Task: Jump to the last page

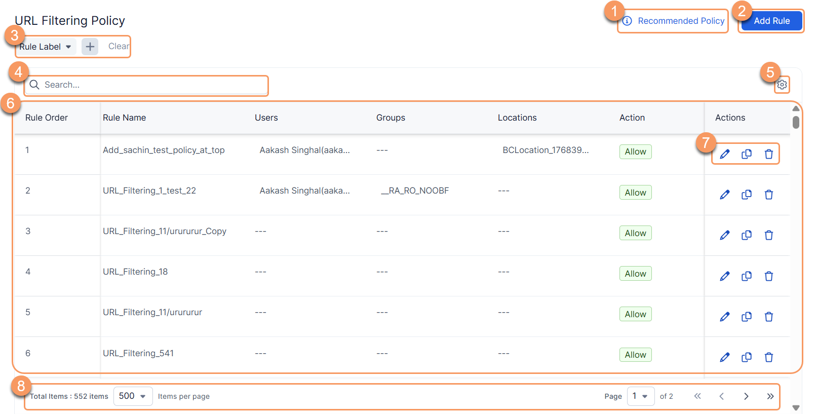Action: tap(770, 396)
